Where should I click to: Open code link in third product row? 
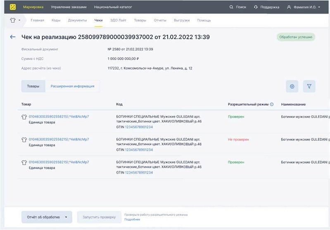(x=59, y=162)
